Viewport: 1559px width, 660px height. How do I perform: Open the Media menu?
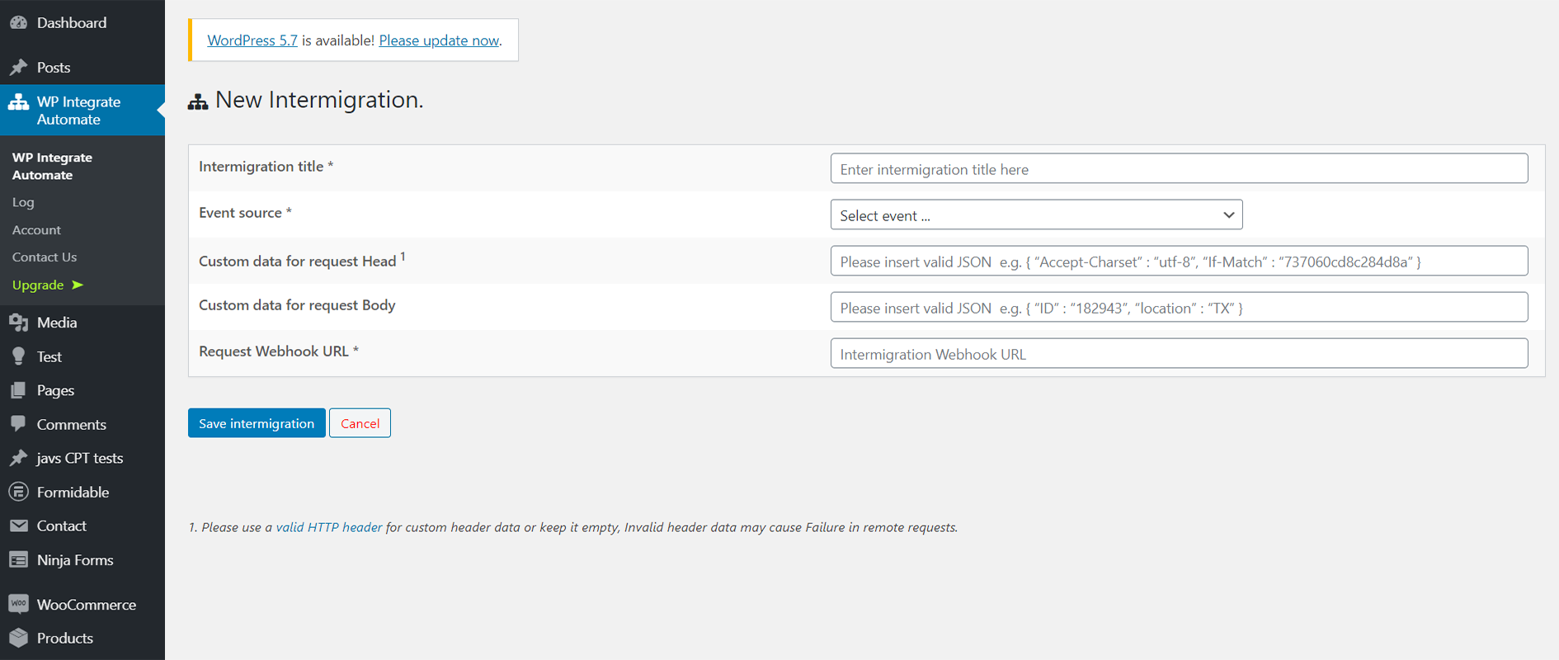82,323
